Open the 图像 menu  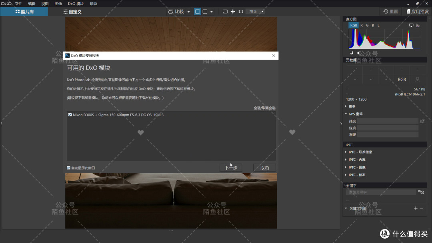(58, 4)
